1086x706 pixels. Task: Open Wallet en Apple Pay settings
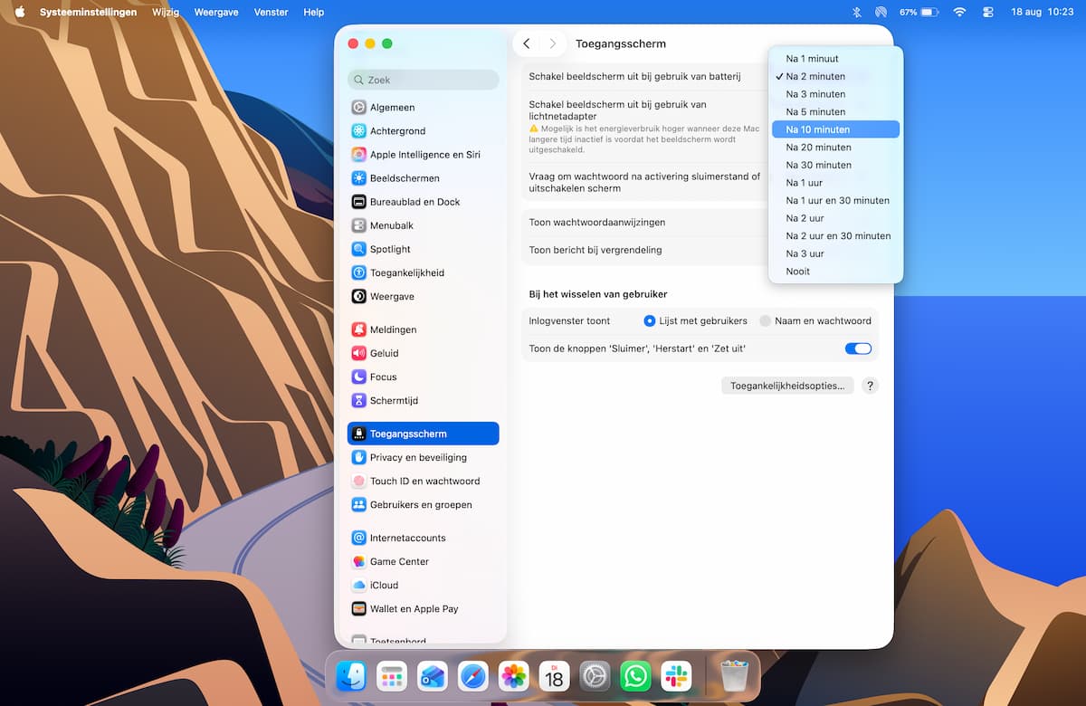pyautogui.click(x=423, y=609)
